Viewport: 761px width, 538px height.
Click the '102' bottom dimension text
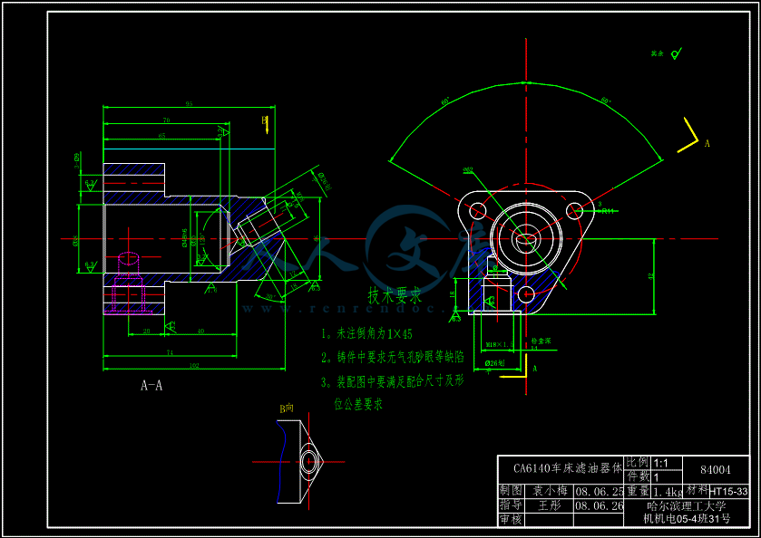193,367
